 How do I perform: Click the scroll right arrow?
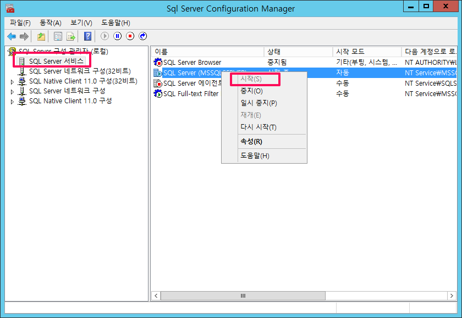pos(452,295)
